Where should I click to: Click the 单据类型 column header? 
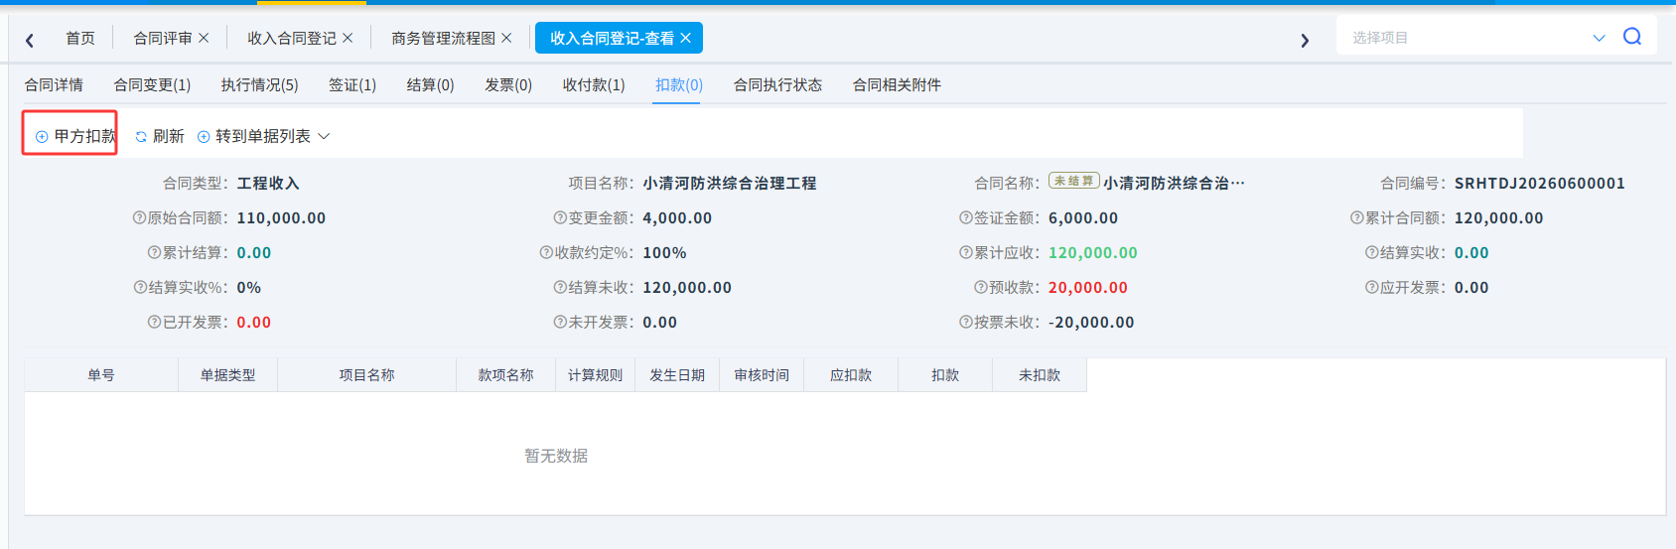click(228, 375)
